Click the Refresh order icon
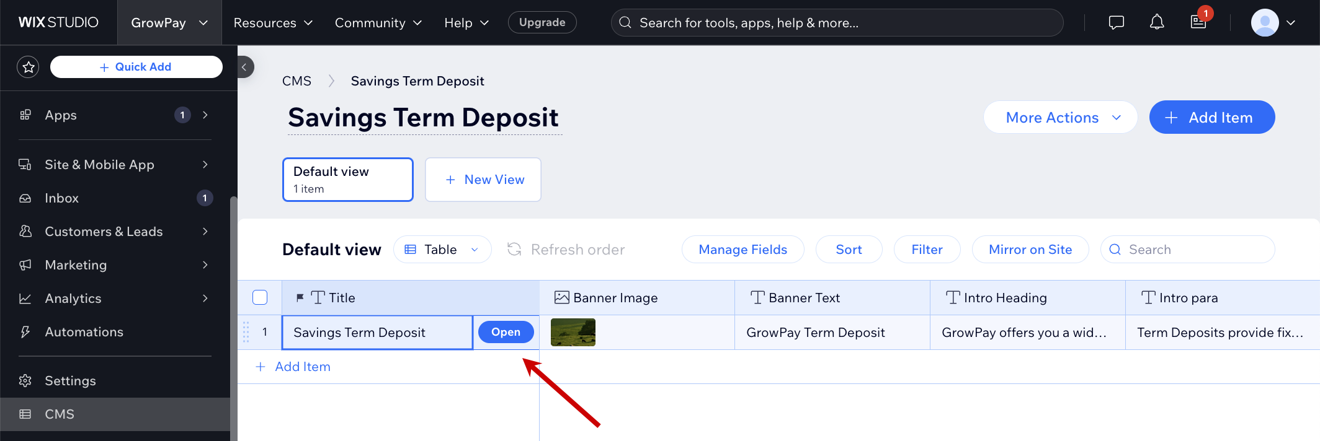 click(x=514, y=249)
